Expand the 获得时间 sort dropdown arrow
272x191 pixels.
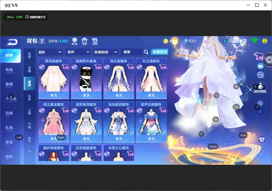click(x=116, y=52)
